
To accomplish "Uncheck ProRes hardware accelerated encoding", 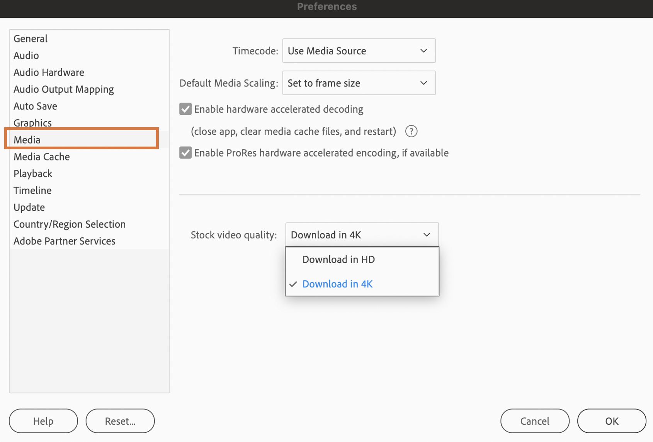I will coord(185,153).
